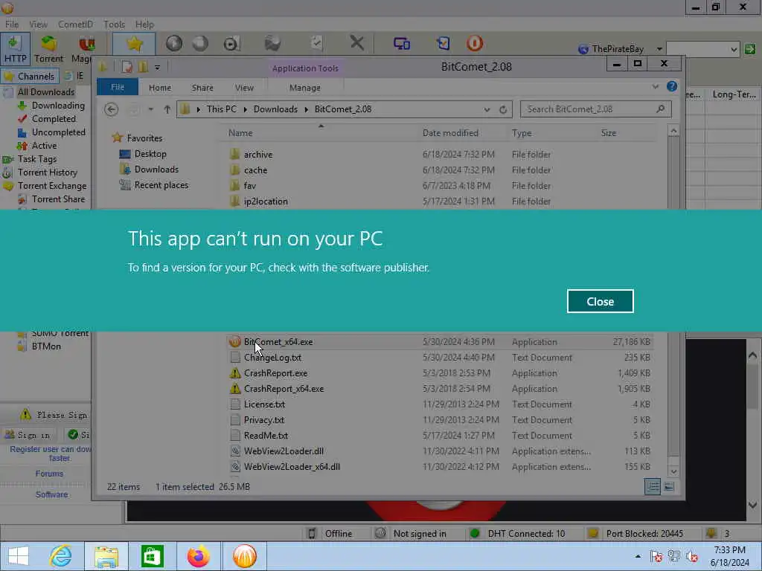Expand the ribbon with the chevron
This screenshot has height=571, width=762.
(x=655, y=86)
